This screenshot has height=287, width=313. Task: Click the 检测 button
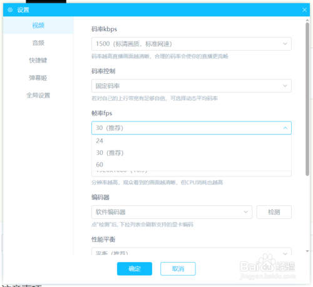point(274,212)
